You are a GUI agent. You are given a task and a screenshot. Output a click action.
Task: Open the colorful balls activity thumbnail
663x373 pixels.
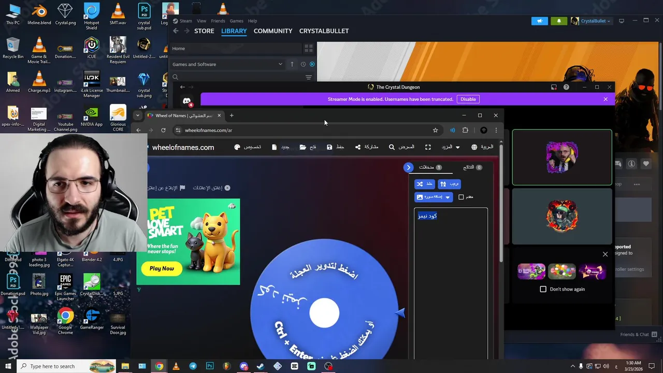click(562, 271)
